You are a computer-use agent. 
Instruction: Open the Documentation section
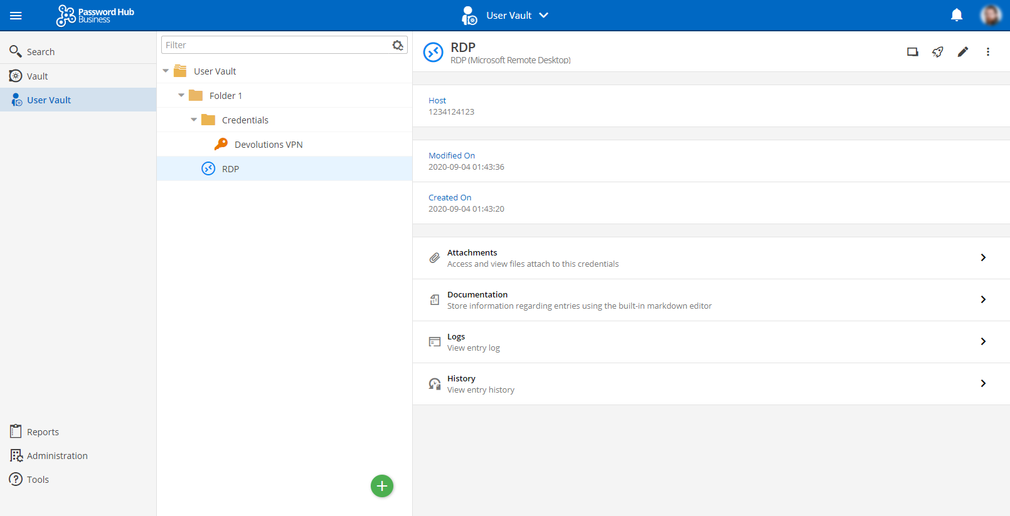click(x=711, y=300)
